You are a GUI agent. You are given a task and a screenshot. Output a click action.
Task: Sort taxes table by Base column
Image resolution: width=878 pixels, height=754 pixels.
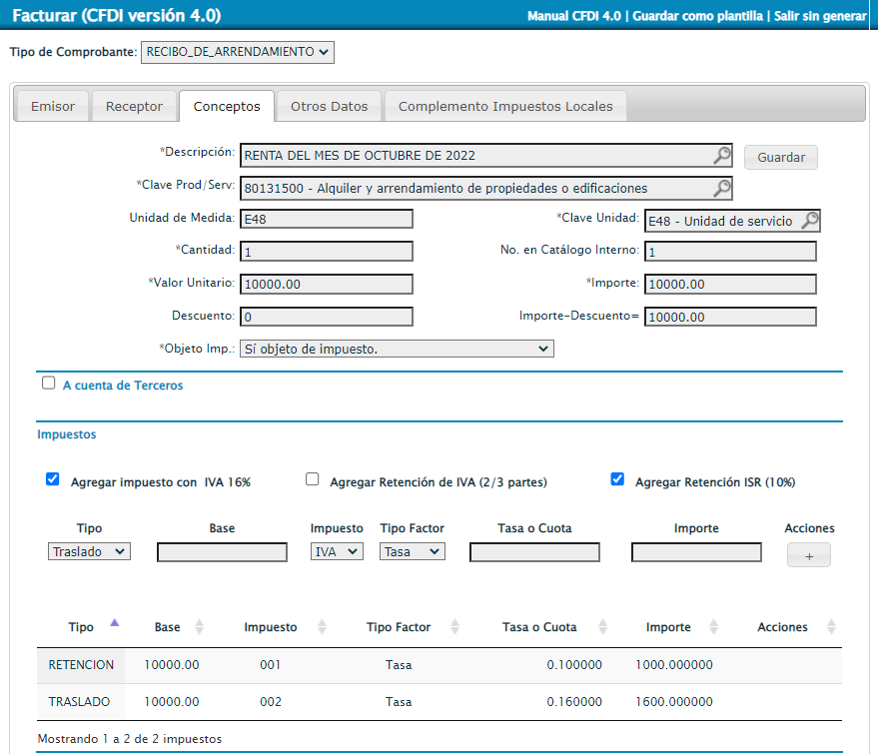pos(199,627)
